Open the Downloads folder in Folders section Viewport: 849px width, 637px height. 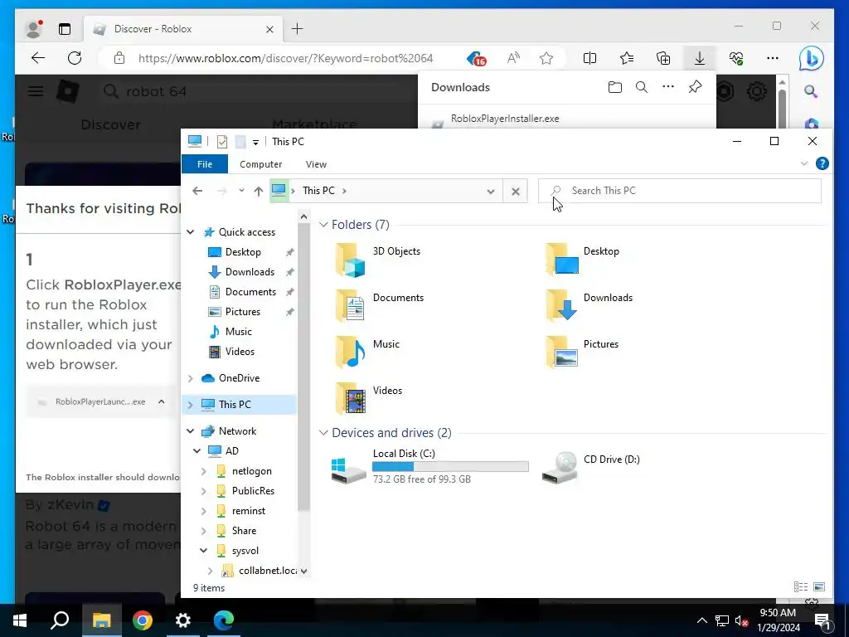tap(589, 305)
